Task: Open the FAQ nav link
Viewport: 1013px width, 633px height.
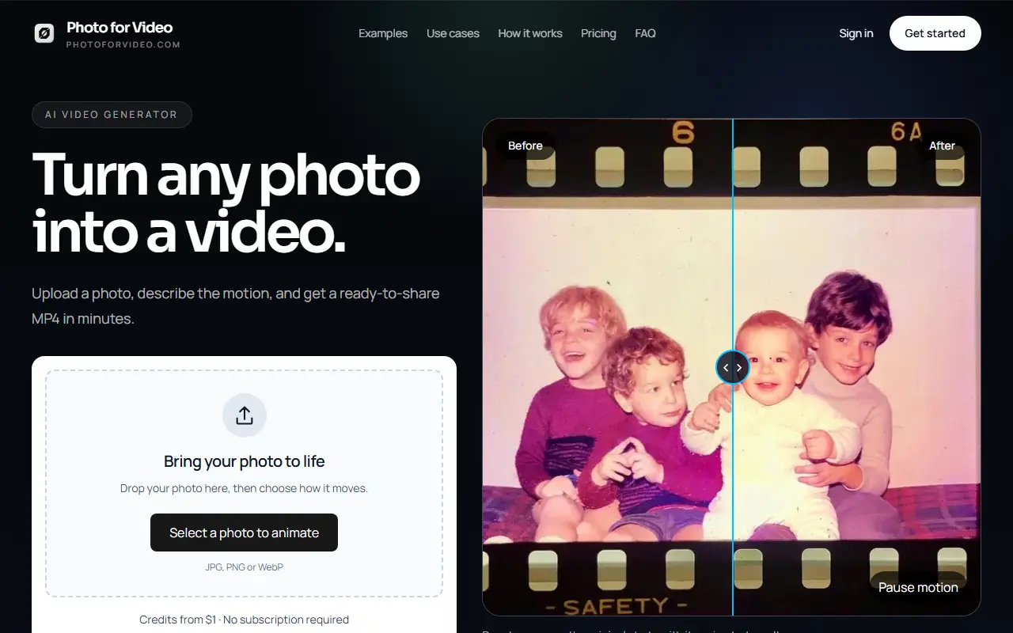Action: coord(645,33)
